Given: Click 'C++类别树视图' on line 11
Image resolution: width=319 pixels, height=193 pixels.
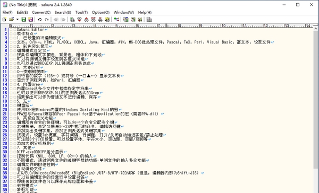Looking at the screenshot, I should point(30,72).
